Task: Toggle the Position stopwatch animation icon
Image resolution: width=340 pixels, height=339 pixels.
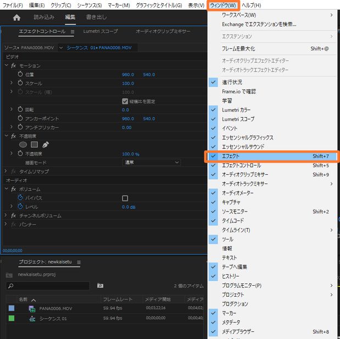Action: coord(20,74)
